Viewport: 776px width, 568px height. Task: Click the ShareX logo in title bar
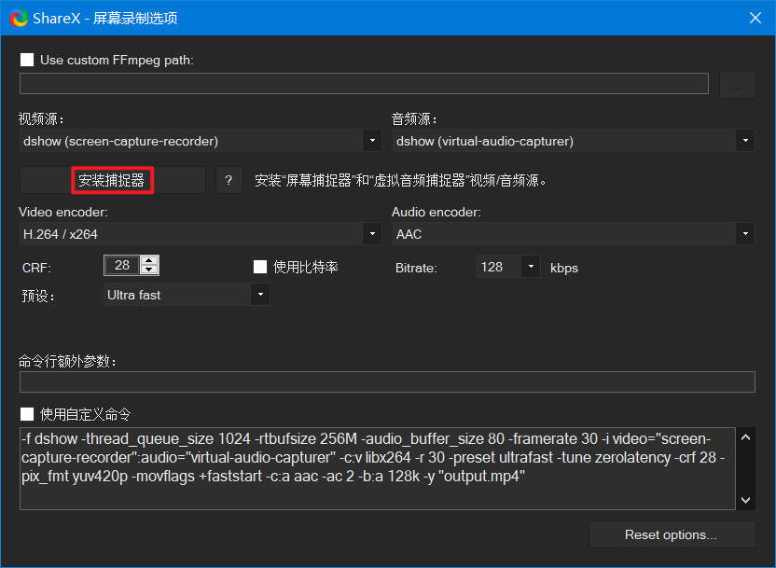pyautogui.click(x=19, y=18)
